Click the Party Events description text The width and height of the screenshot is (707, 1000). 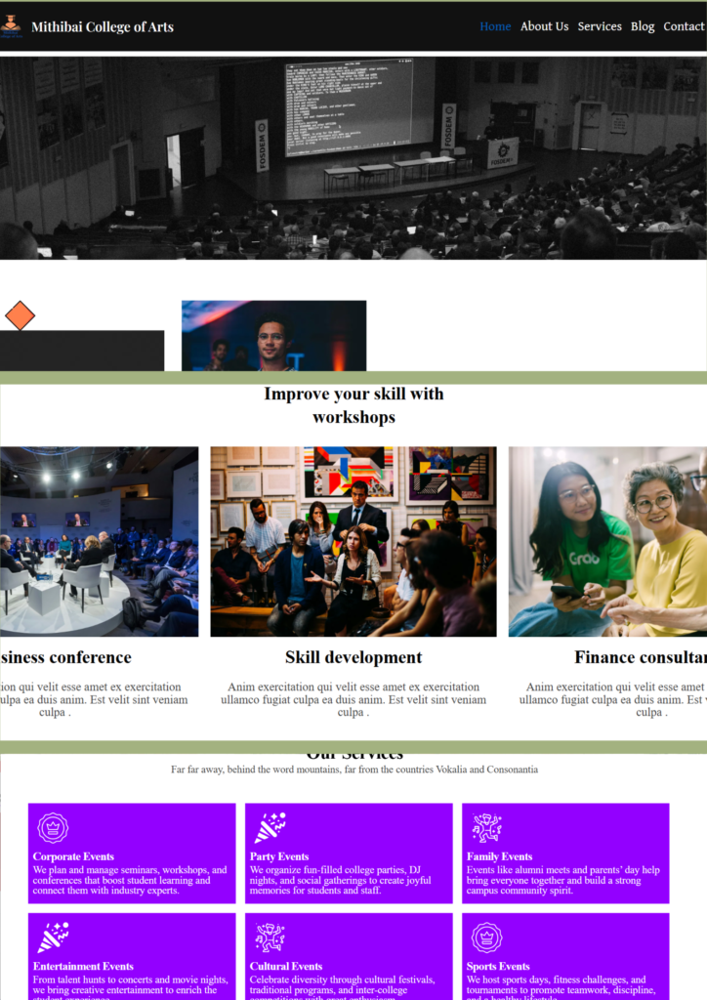point(341,880)
